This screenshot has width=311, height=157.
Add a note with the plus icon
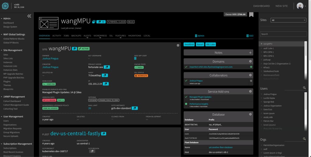250,53
